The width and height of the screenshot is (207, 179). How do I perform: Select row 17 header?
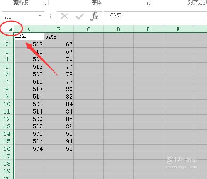click(7, 156)
